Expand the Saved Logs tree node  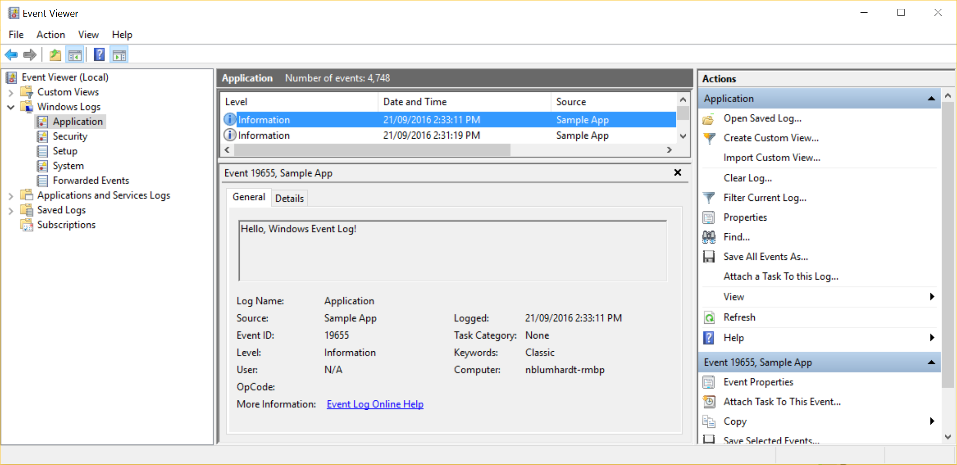click(x=11, y=210)
